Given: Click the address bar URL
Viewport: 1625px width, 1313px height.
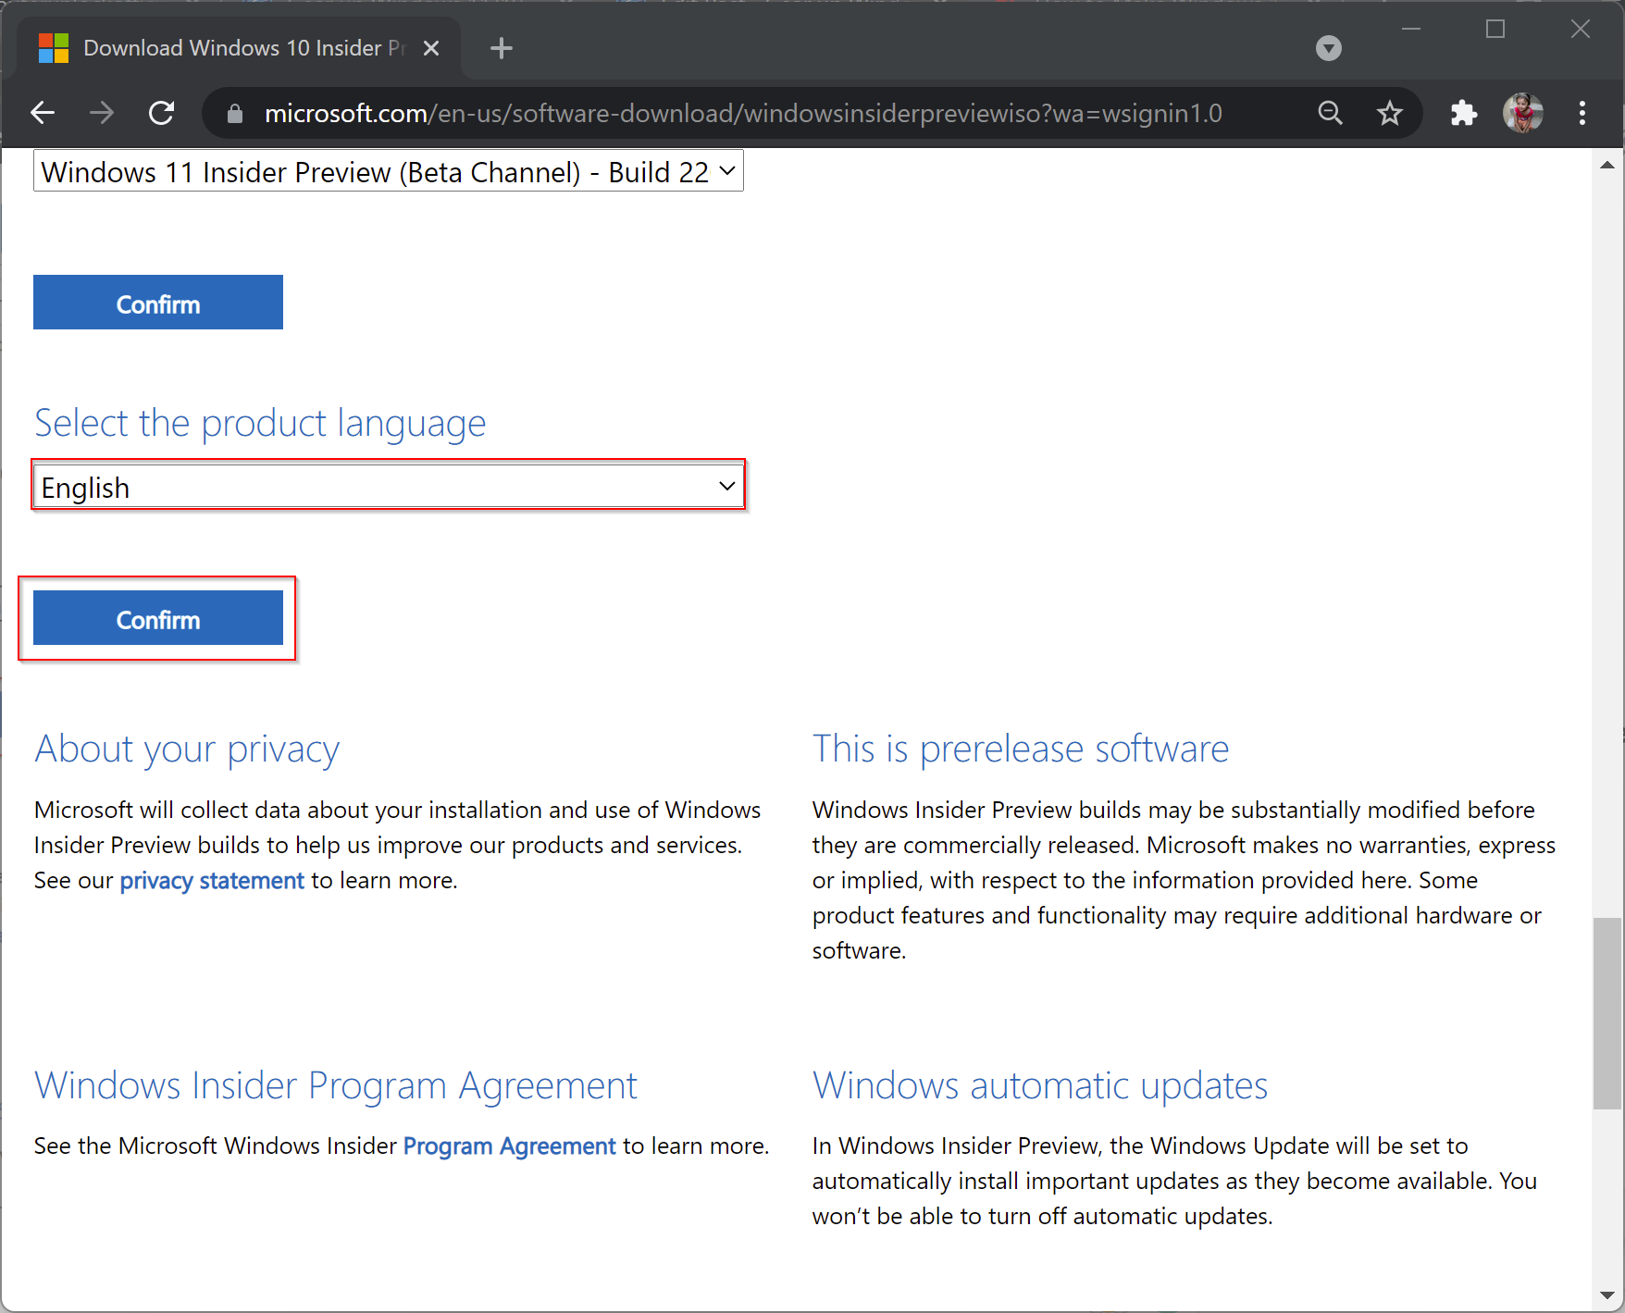Looking at the screenshot, I should 743,113.
